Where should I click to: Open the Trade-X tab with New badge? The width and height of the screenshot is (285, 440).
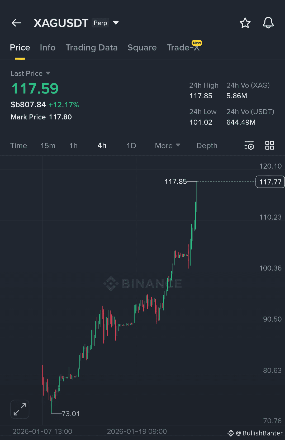click(x=183, y=48)
